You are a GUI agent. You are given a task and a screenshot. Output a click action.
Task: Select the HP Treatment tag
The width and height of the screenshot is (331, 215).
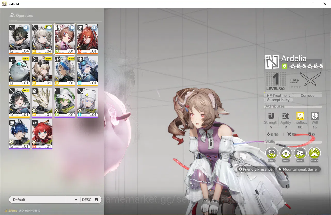point(278,95)
